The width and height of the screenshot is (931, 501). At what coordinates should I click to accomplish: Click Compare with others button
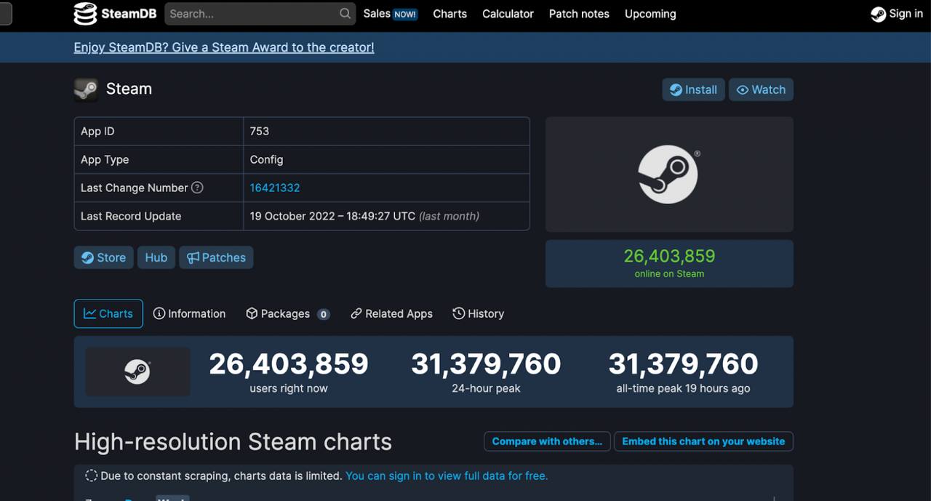click(x=547, y=441)
